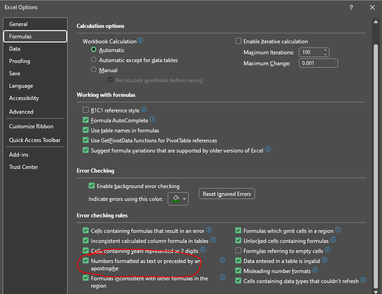Click info icon for inconsistent calculated column formula
This screenshot has width=382, height=294.
(213, 240)
